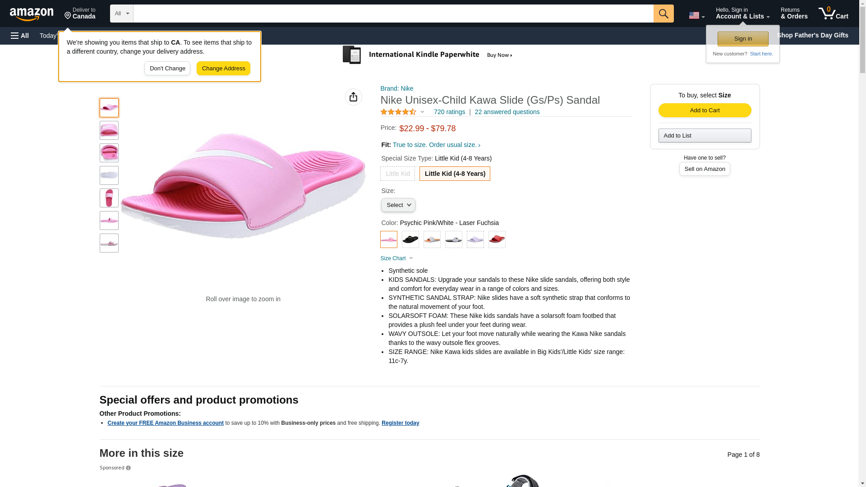Open the 22 answered questions link

coord(507,112)
